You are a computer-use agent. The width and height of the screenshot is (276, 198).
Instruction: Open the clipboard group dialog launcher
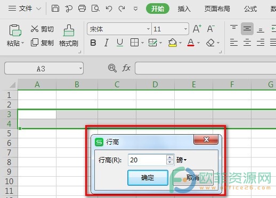80,52
